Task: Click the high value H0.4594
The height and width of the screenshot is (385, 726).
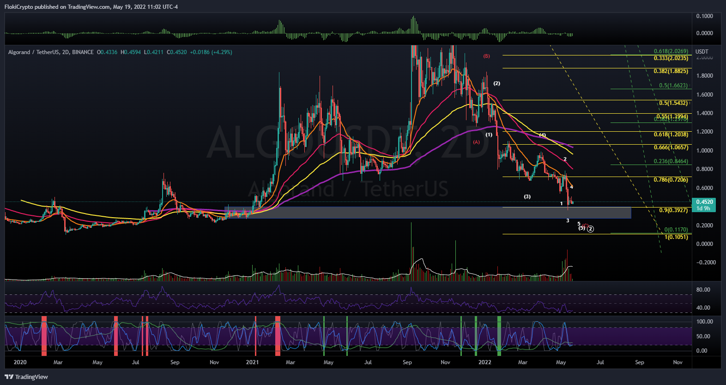Action: coord(131,52)
